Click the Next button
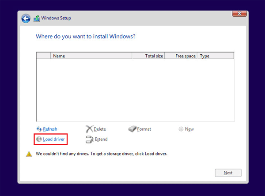 coord(228,173)
